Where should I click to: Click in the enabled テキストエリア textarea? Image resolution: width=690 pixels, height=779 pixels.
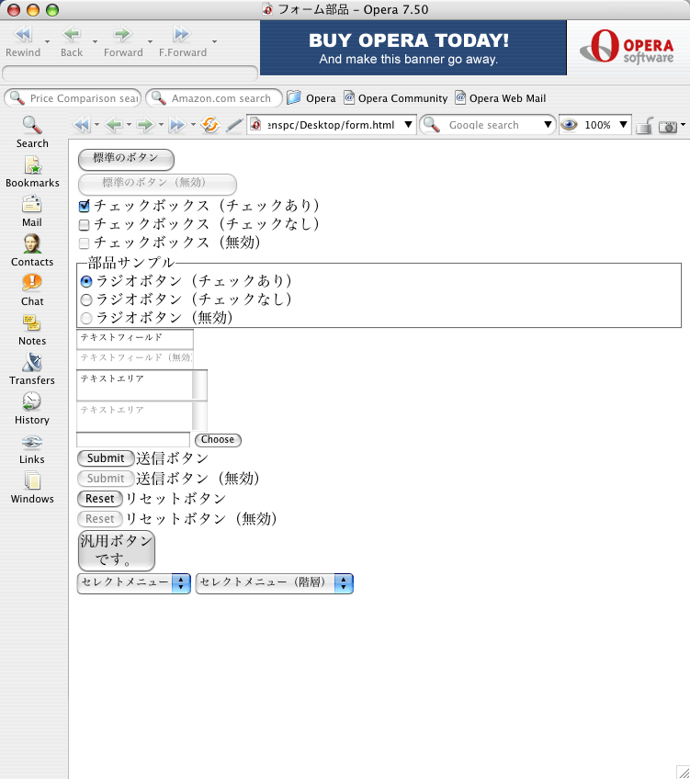point(134,385)
